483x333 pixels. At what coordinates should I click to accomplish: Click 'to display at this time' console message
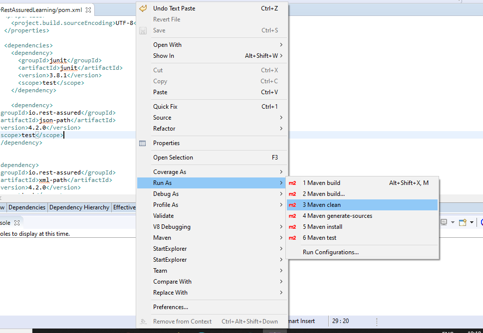[x=41, y=234]
